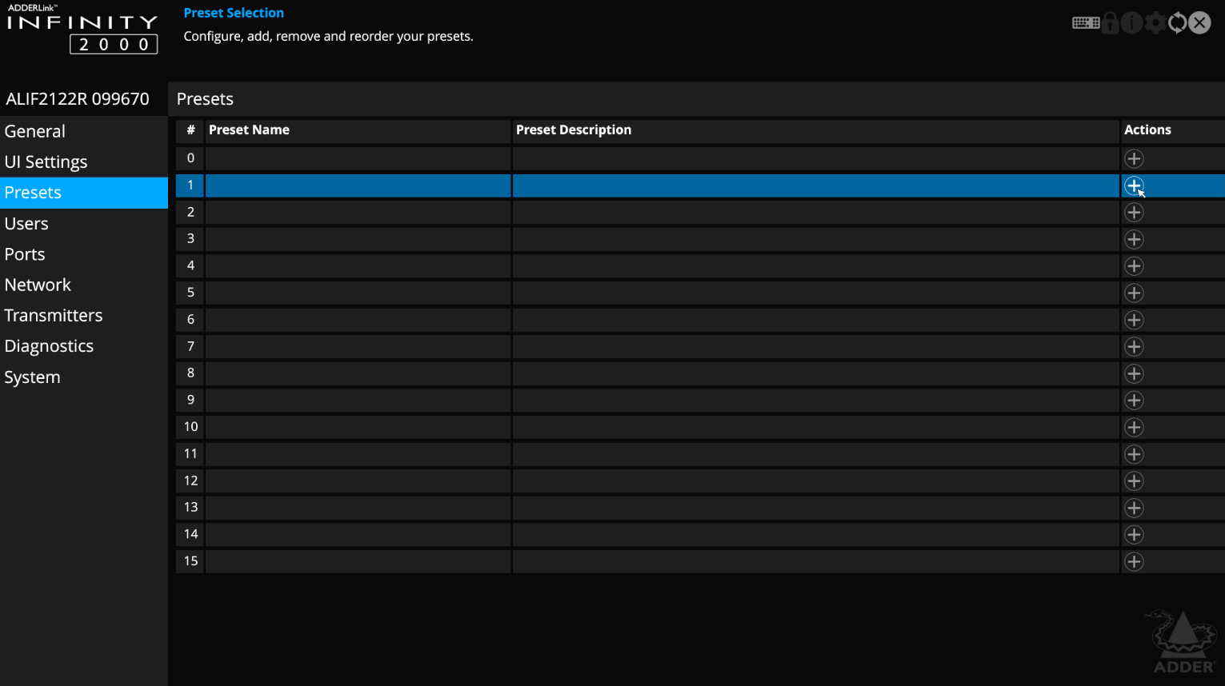1225x686 pixels.
Task: Click the refresh arrows icon
Action: [x=1177, y=22]
